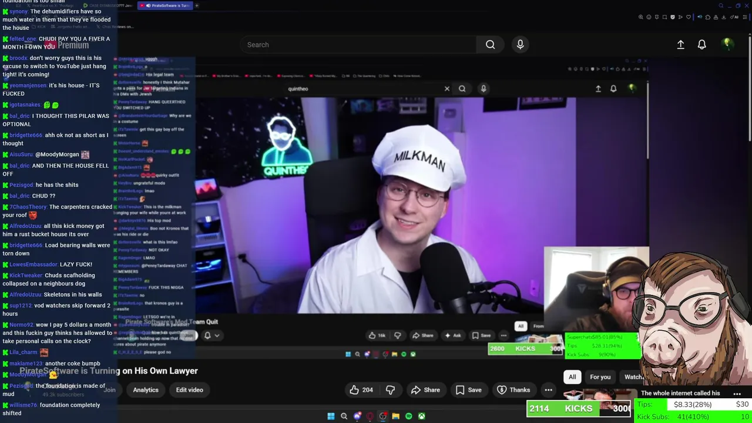
Task: Click chat username "yeomanjensen"
Action: pos(28,85)
